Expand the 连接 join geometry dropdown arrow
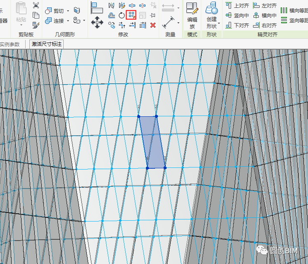The height and width of the screenshot is (264, 308). pyautogui.click(x=68, y=21)
